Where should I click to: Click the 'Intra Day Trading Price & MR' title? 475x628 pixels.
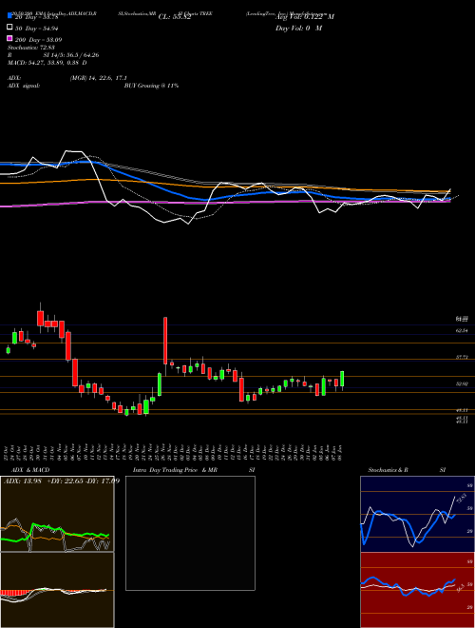[x=176, y=470]
